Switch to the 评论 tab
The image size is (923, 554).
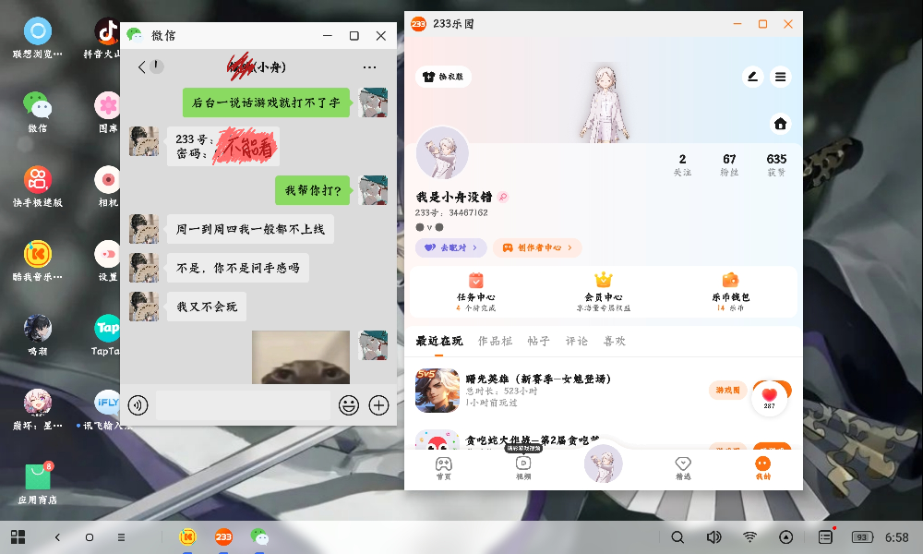coord(576,341)
